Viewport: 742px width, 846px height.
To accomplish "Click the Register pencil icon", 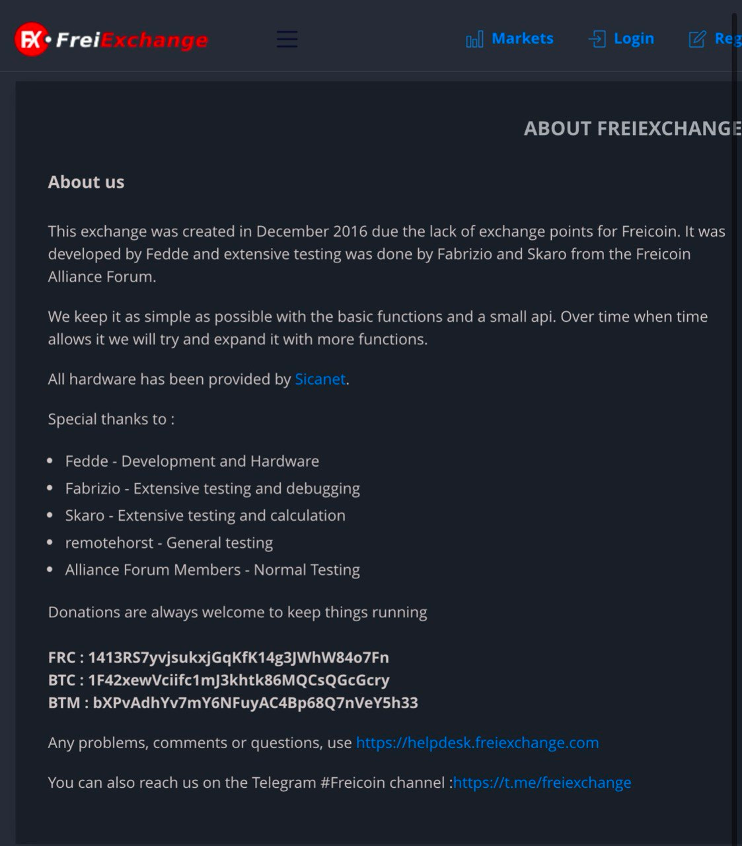I will click(698, 40).
